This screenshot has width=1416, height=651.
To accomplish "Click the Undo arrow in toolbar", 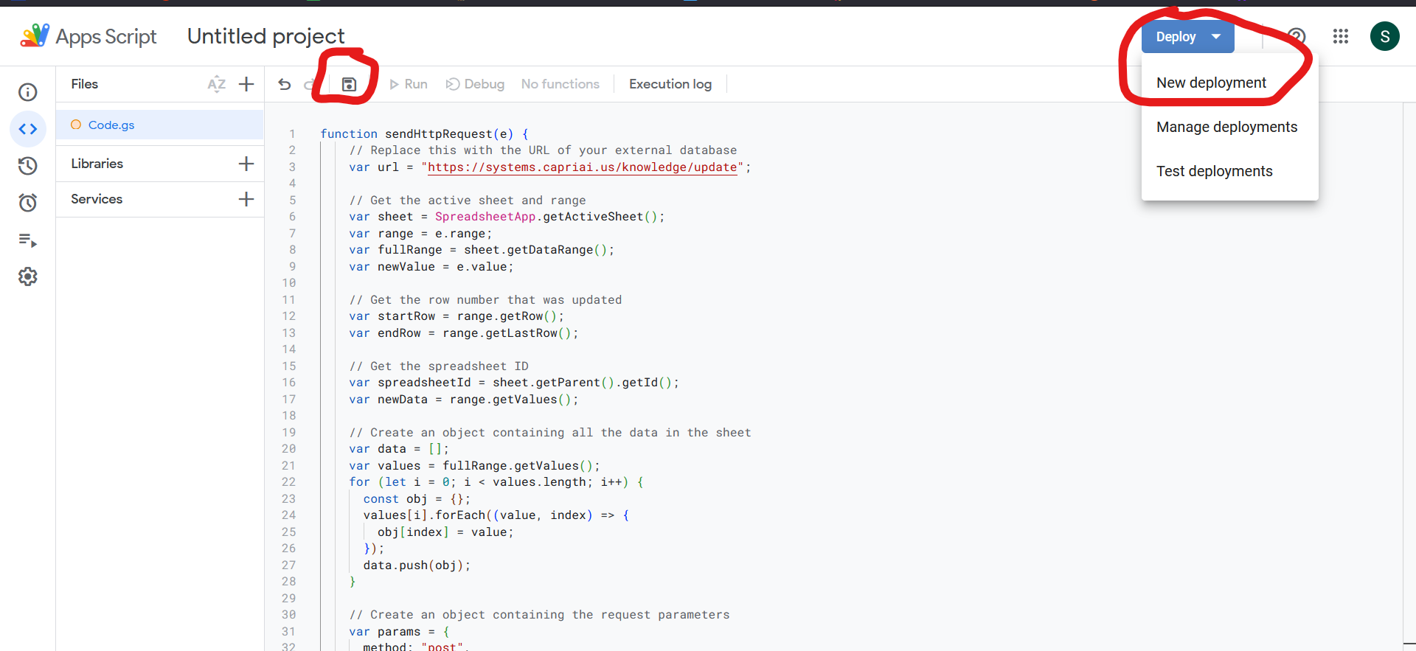I will (285, 84).
